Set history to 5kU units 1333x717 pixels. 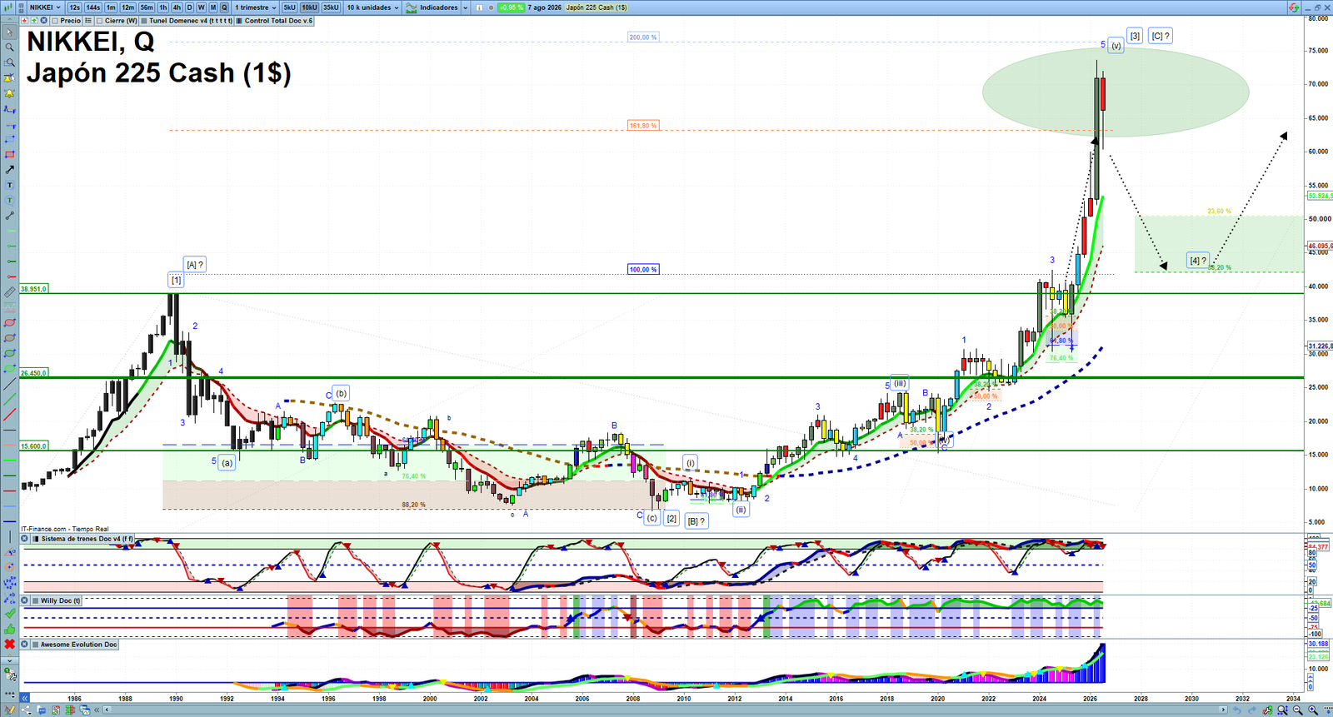[289, 7]
